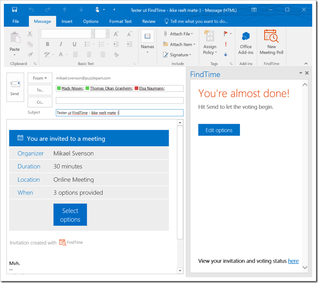Toggle Underline formatting

[74, 44]
